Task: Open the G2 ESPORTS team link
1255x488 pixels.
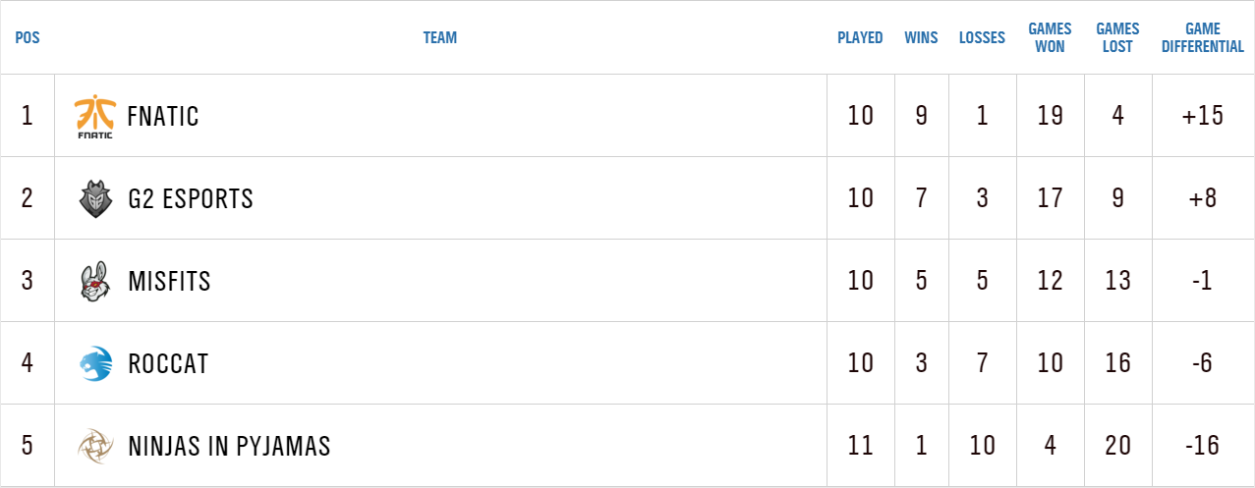Action: pos(191,198)
